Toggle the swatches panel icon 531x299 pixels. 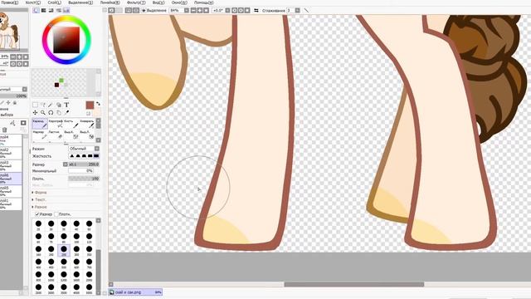tap(66, 11)
